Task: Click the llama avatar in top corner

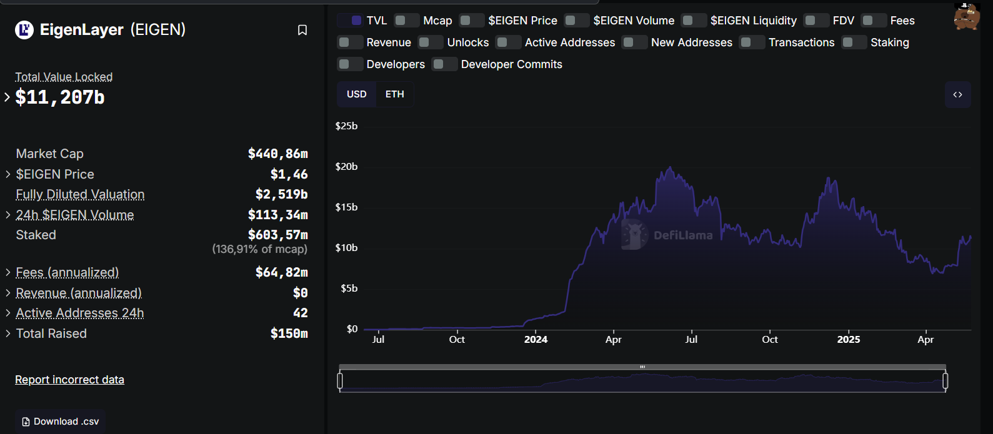Action: coord(966,17)
